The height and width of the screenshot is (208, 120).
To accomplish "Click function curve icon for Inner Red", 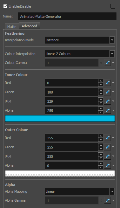I will pyautogui.click(x=108, y=83).
